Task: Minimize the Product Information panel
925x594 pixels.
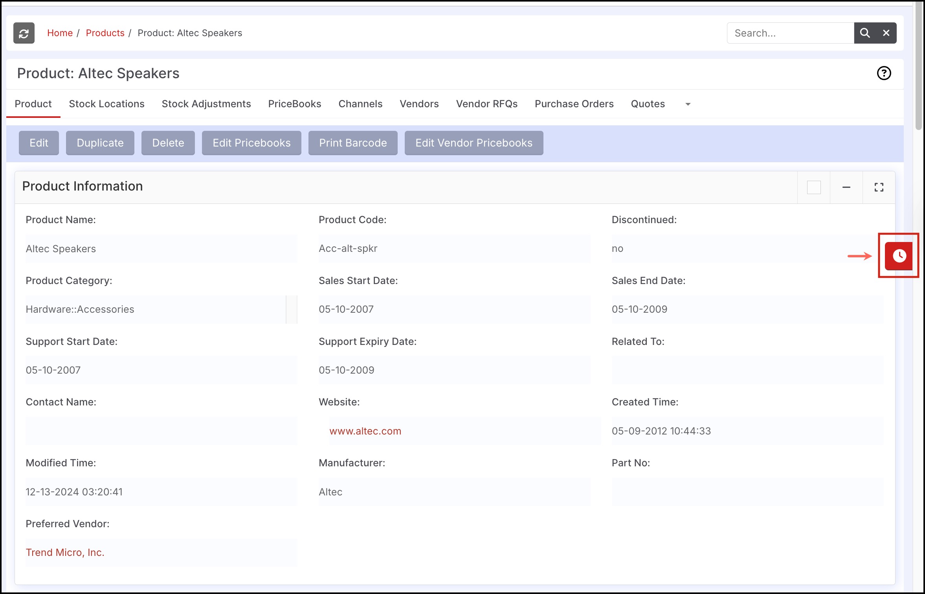Action: [846, 187]
